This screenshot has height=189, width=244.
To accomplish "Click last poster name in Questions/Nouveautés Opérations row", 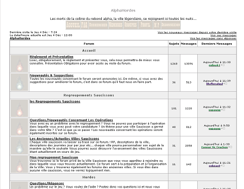I will tap(215, 128).
